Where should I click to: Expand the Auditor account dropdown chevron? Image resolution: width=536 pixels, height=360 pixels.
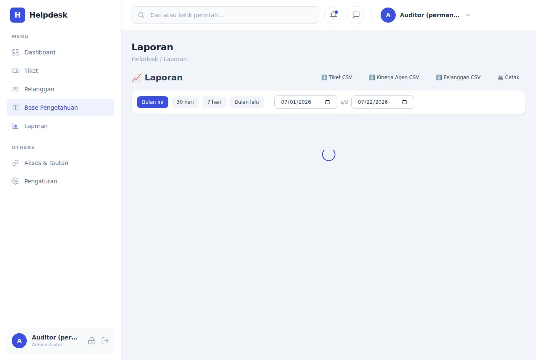click(x=468, y=15)
